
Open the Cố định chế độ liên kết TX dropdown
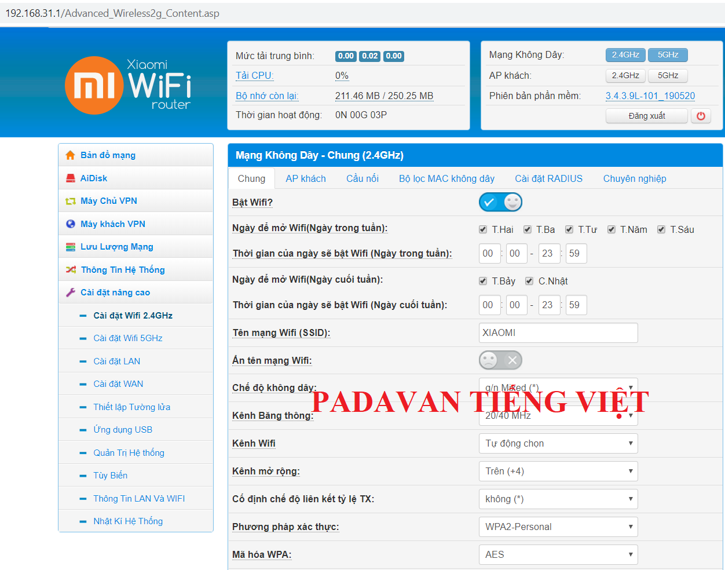tap(558, 499)
